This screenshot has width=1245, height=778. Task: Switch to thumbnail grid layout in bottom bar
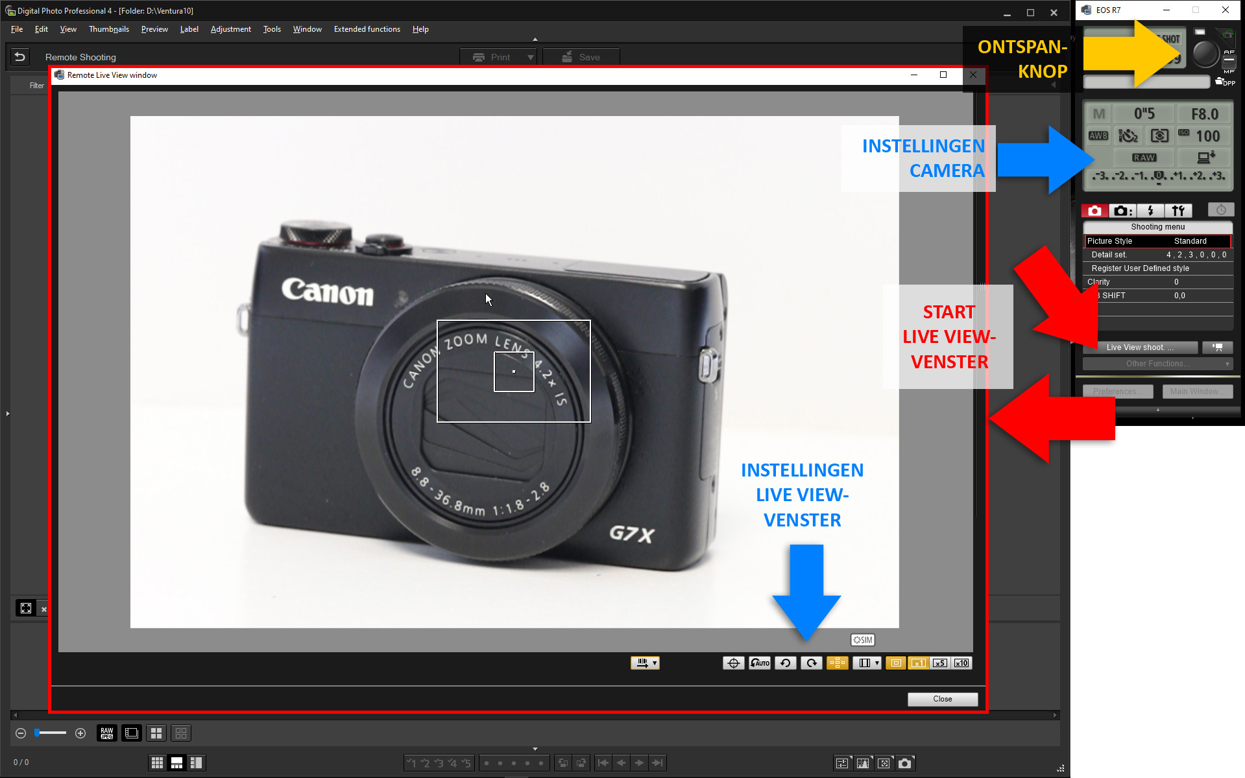point(157,763)
